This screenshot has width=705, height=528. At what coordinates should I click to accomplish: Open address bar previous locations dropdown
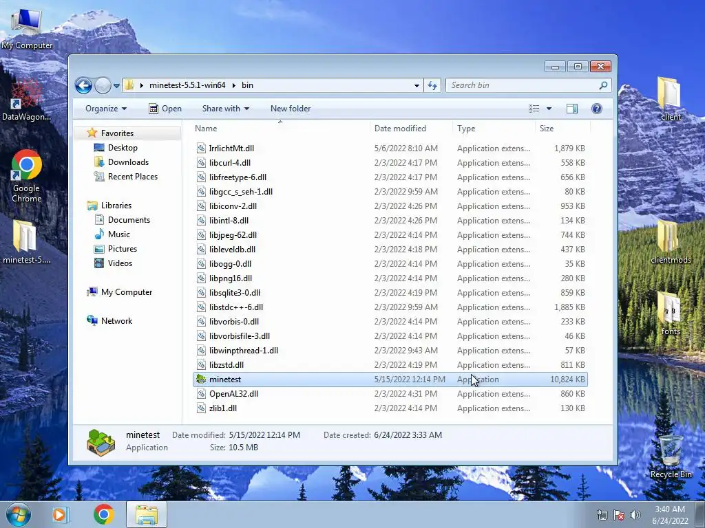417,85
